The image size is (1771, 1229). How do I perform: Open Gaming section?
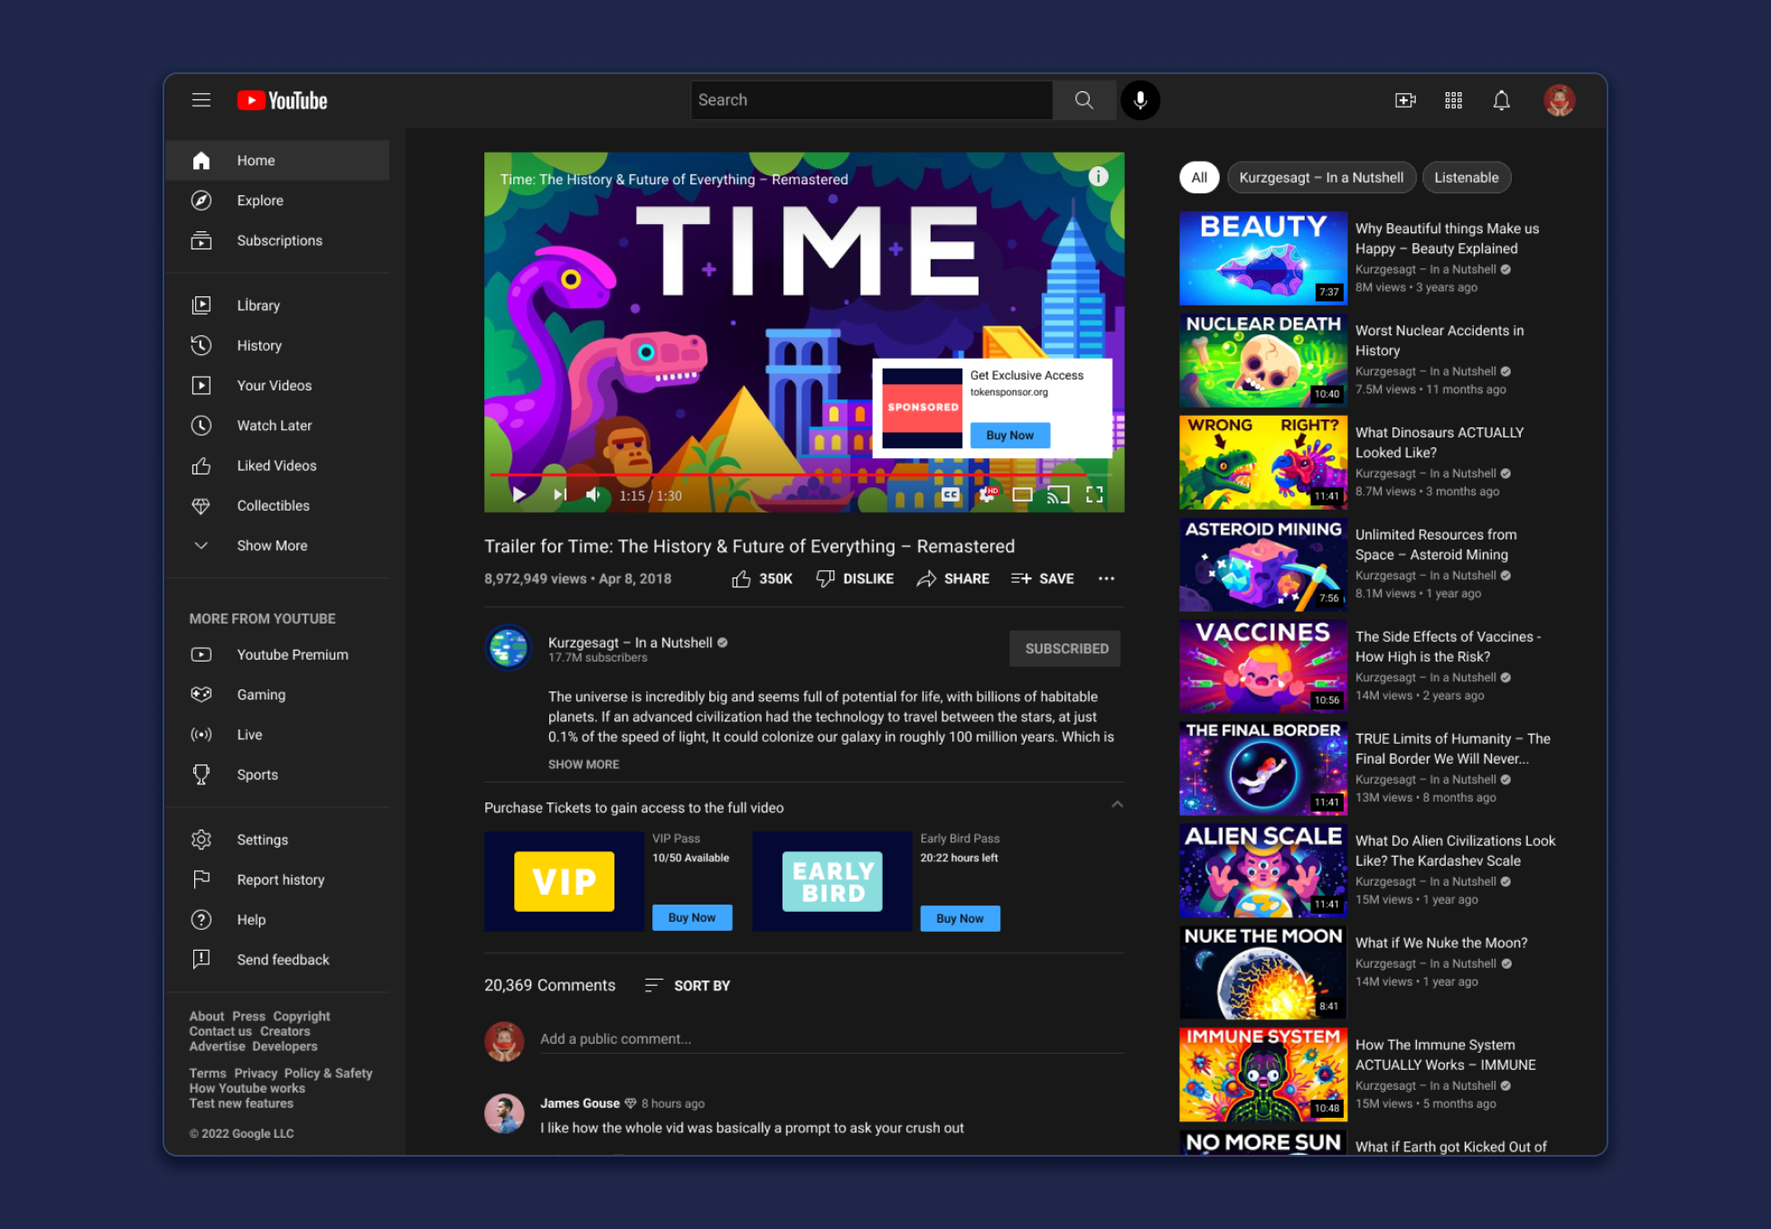tap(277, 695)
